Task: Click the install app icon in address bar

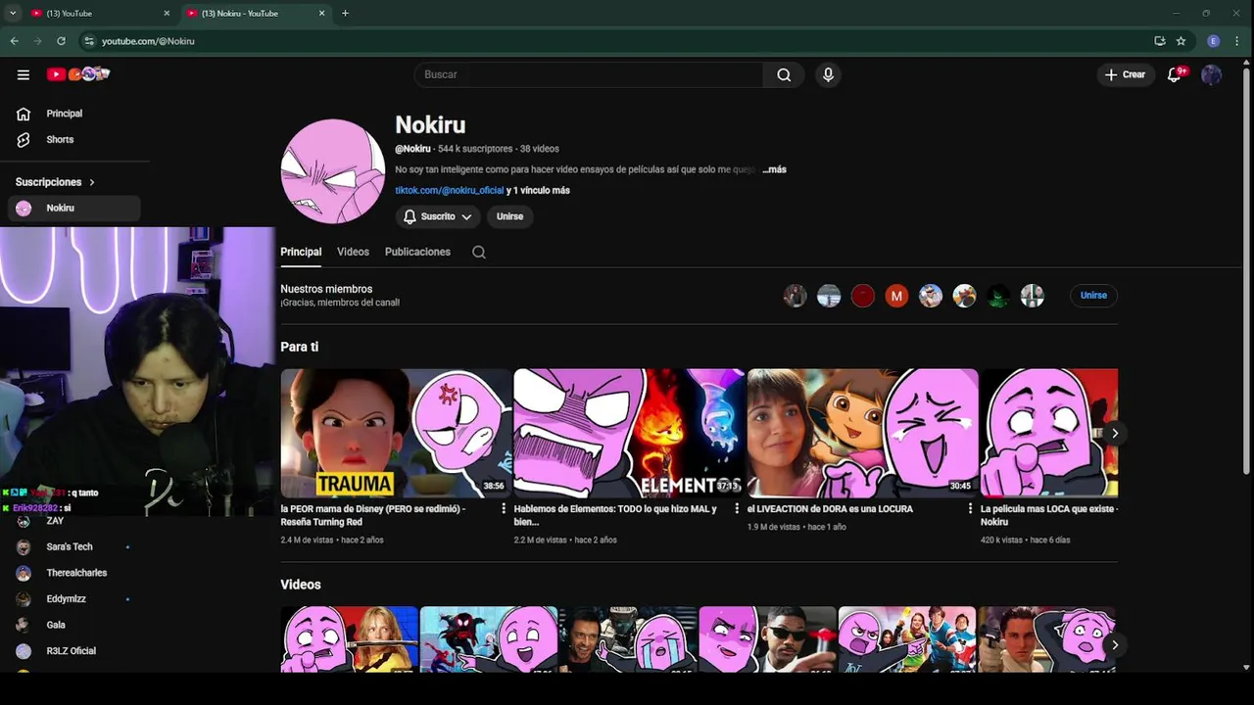Action: (x=1160, y=41)
